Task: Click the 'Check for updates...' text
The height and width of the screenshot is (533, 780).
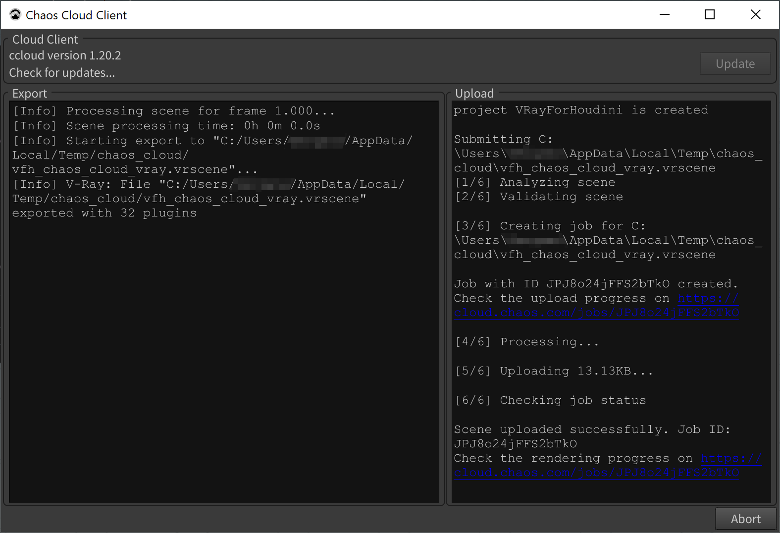Action: 62,73
